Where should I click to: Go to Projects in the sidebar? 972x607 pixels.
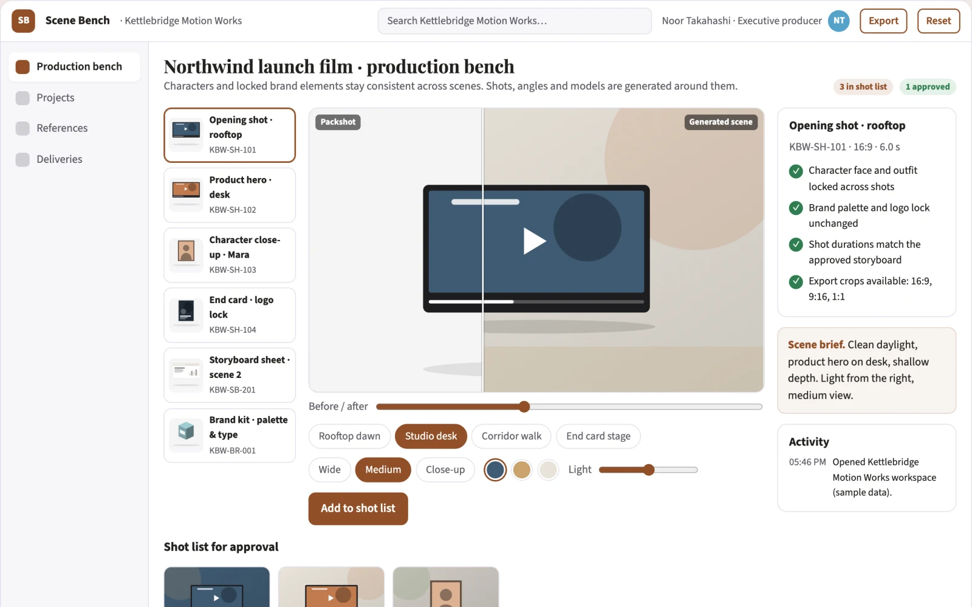[x=74, y=98]
